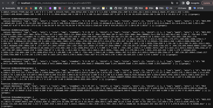Image resolution: width=213 pixels, height=108 pixels.
Task: Open the CS bookmark
Action: coord(169,8)
